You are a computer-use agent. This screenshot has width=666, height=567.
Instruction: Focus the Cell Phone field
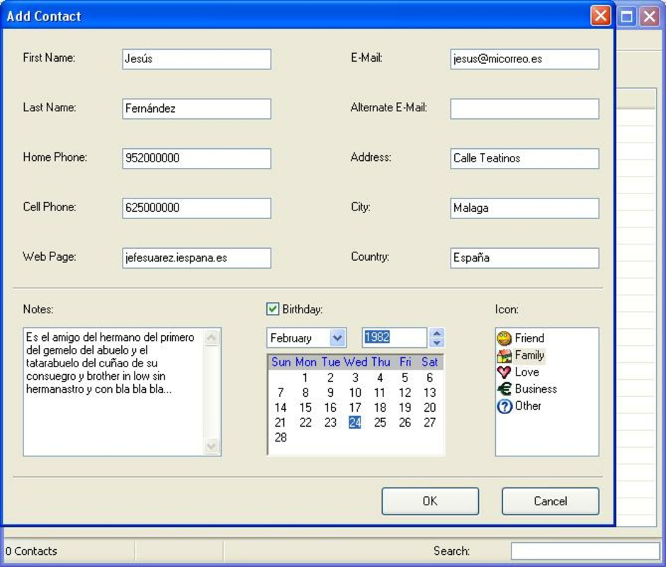(197, 208)
